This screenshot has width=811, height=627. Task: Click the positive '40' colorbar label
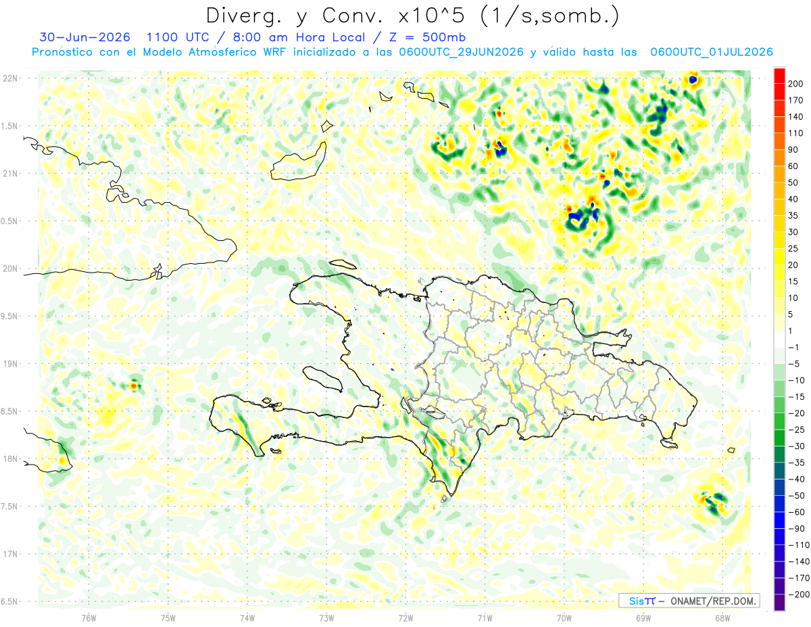(x=793, y=200)
